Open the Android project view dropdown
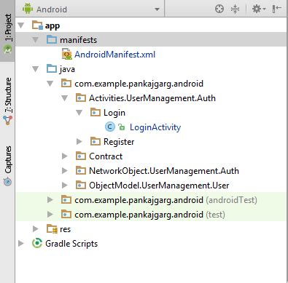The width and height of the screenshot is (288, 283). click(157, 9)
